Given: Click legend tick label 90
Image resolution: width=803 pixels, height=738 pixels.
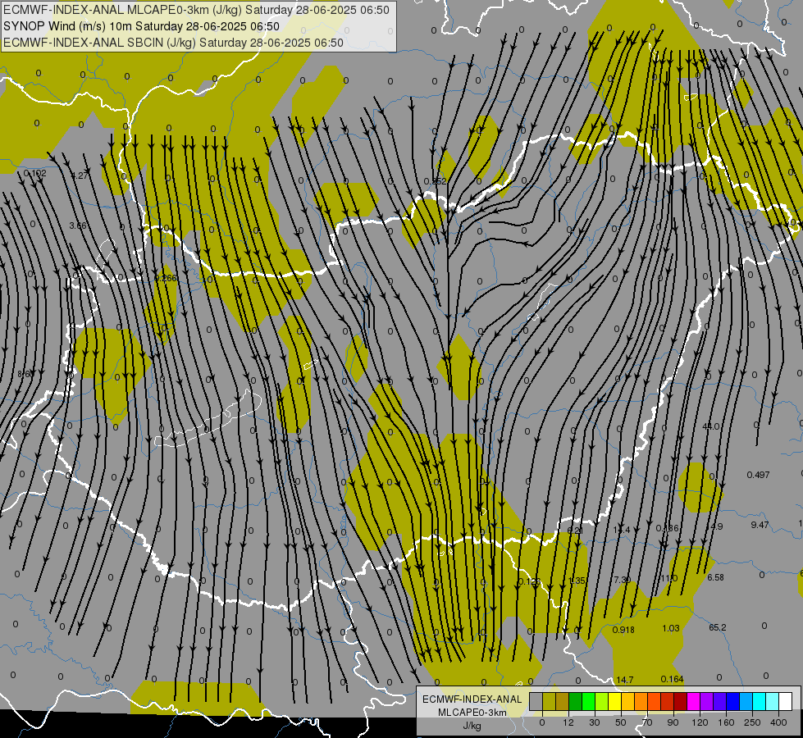Looking at the screenshot, I should pos(673,722).
